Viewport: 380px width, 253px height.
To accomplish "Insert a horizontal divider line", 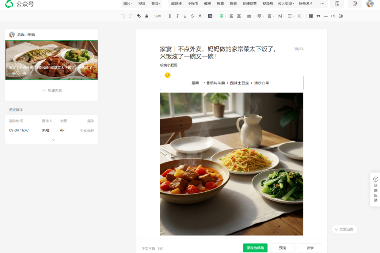I will click(326, 16).
